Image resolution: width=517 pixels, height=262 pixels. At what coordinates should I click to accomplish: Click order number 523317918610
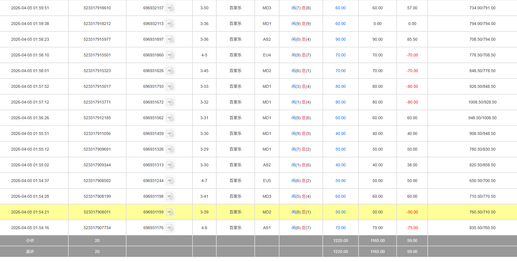click(x=97, y=8)
